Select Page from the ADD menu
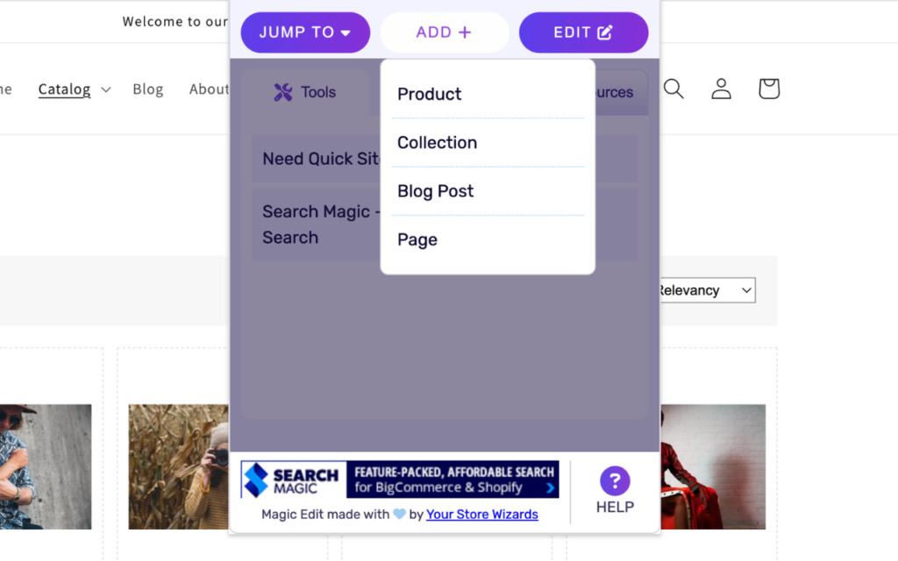 417,238
